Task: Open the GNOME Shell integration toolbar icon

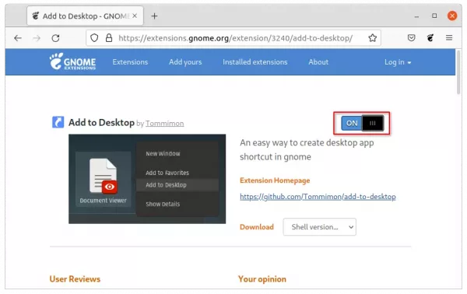Action: click(x=430, y=38)
